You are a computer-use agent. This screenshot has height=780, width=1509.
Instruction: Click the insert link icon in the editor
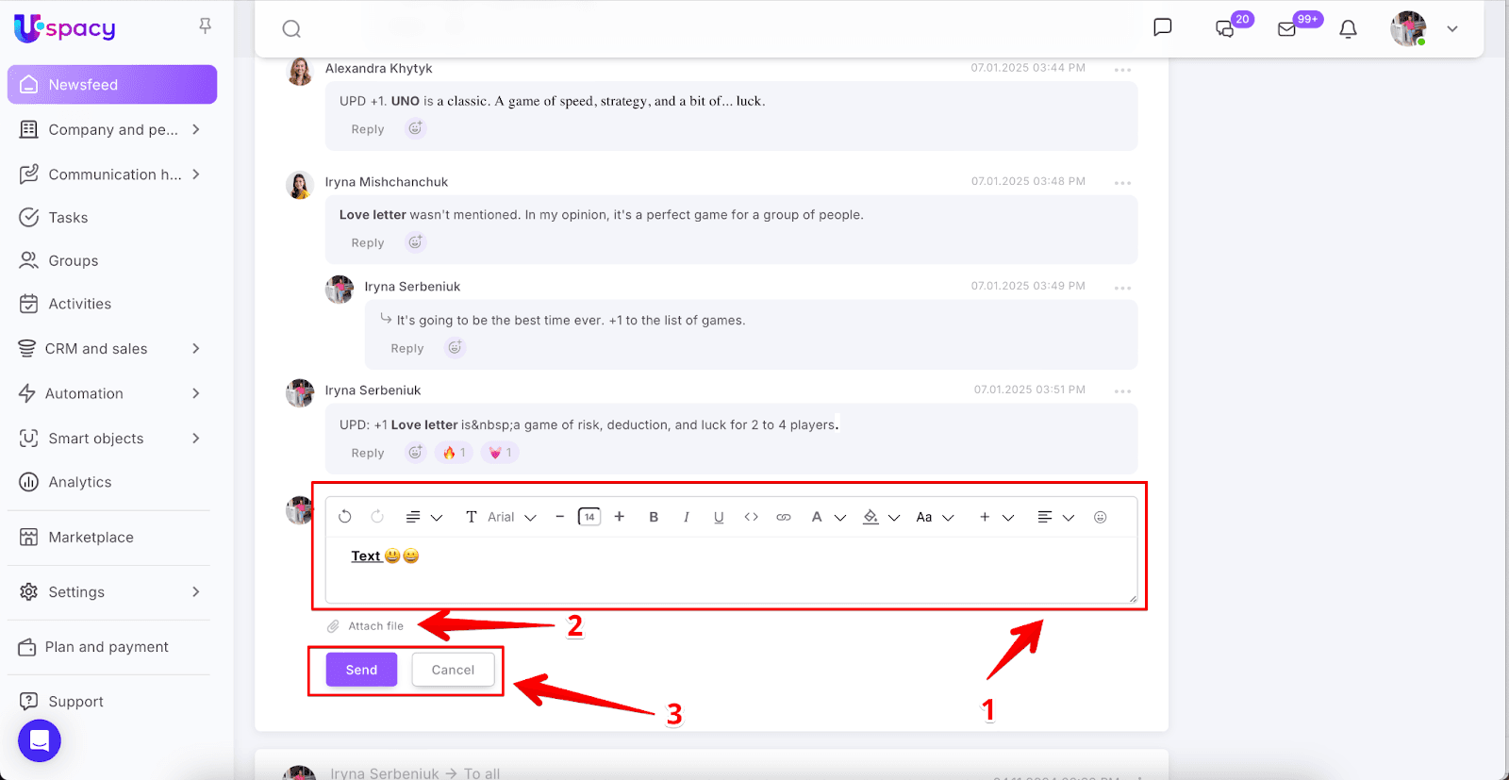783,517
